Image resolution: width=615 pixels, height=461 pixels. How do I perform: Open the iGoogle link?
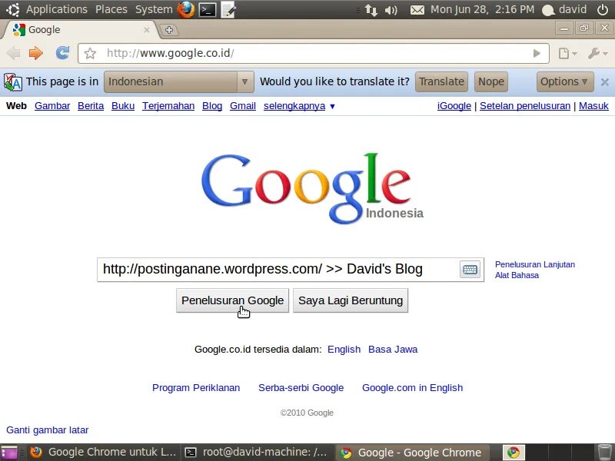(454, 106)
